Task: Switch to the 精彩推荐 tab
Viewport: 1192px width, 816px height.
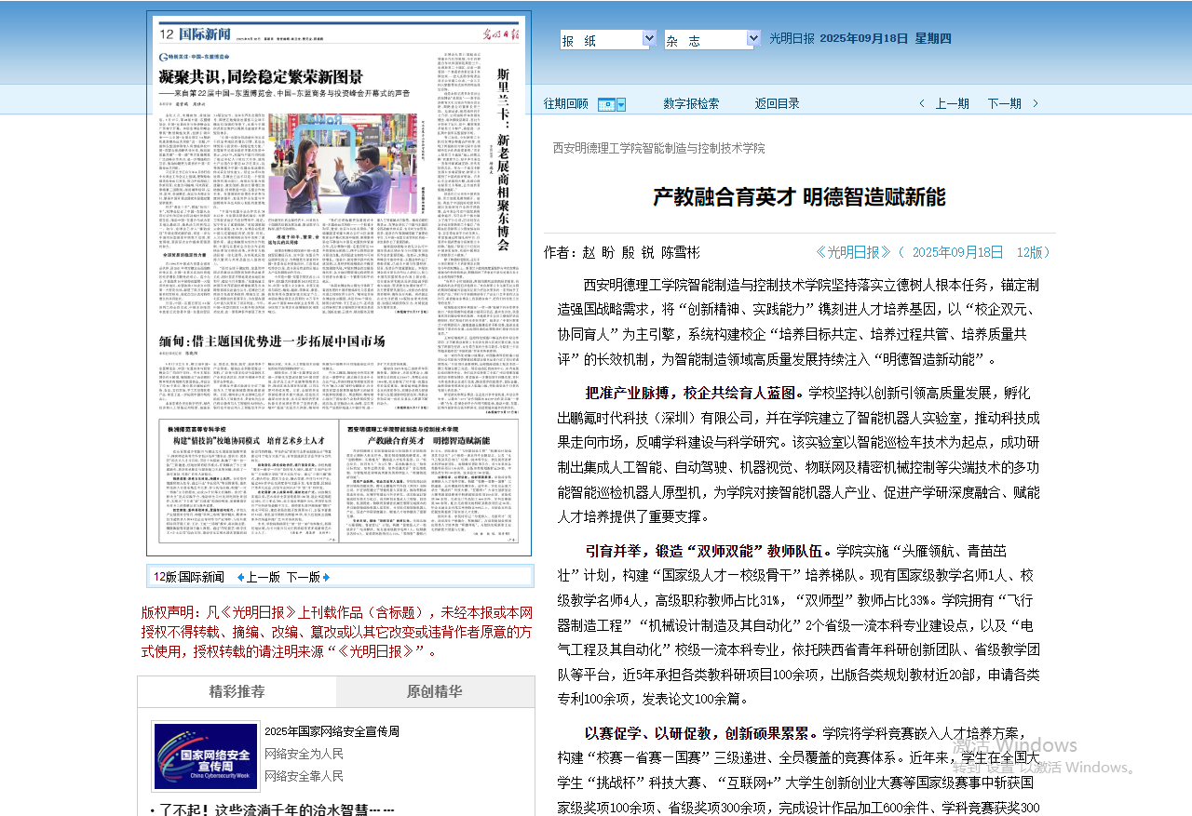Action: point(237,691)
